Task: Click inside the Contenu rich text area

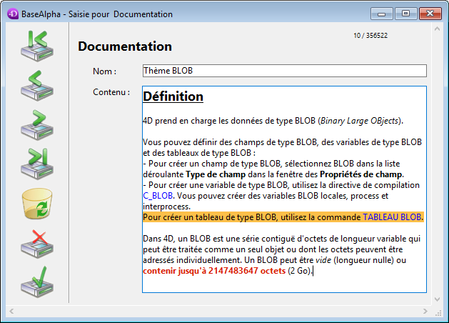Action: 285,189
